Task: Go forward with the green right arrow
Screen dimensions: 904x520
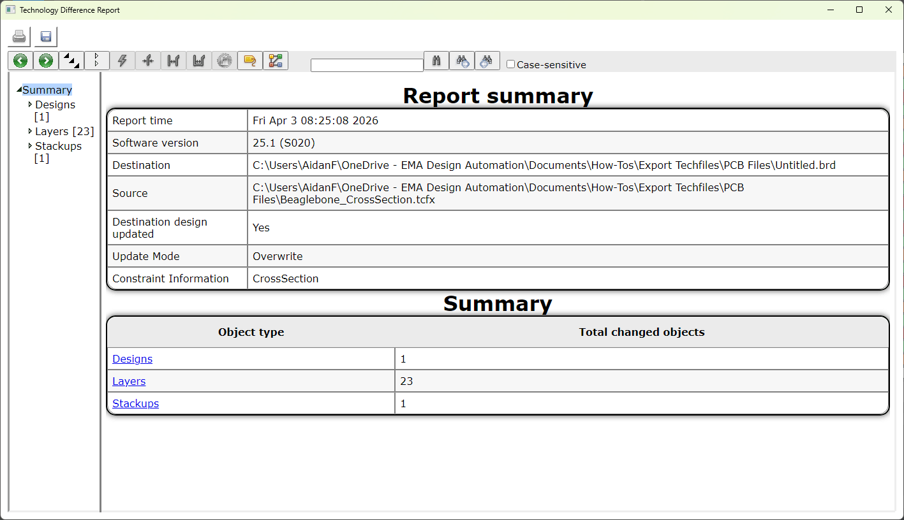Action: [46, 61]
